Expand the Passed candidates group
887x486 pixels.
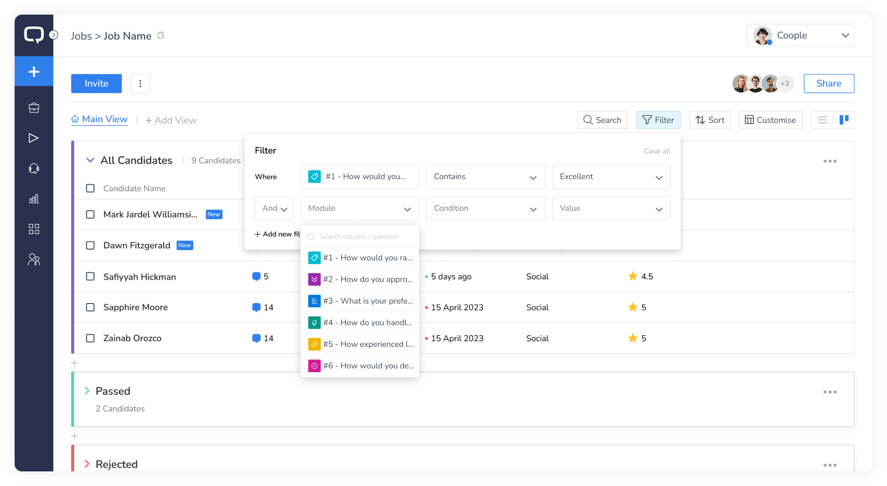pyautogui.click(x=87, y=391)
